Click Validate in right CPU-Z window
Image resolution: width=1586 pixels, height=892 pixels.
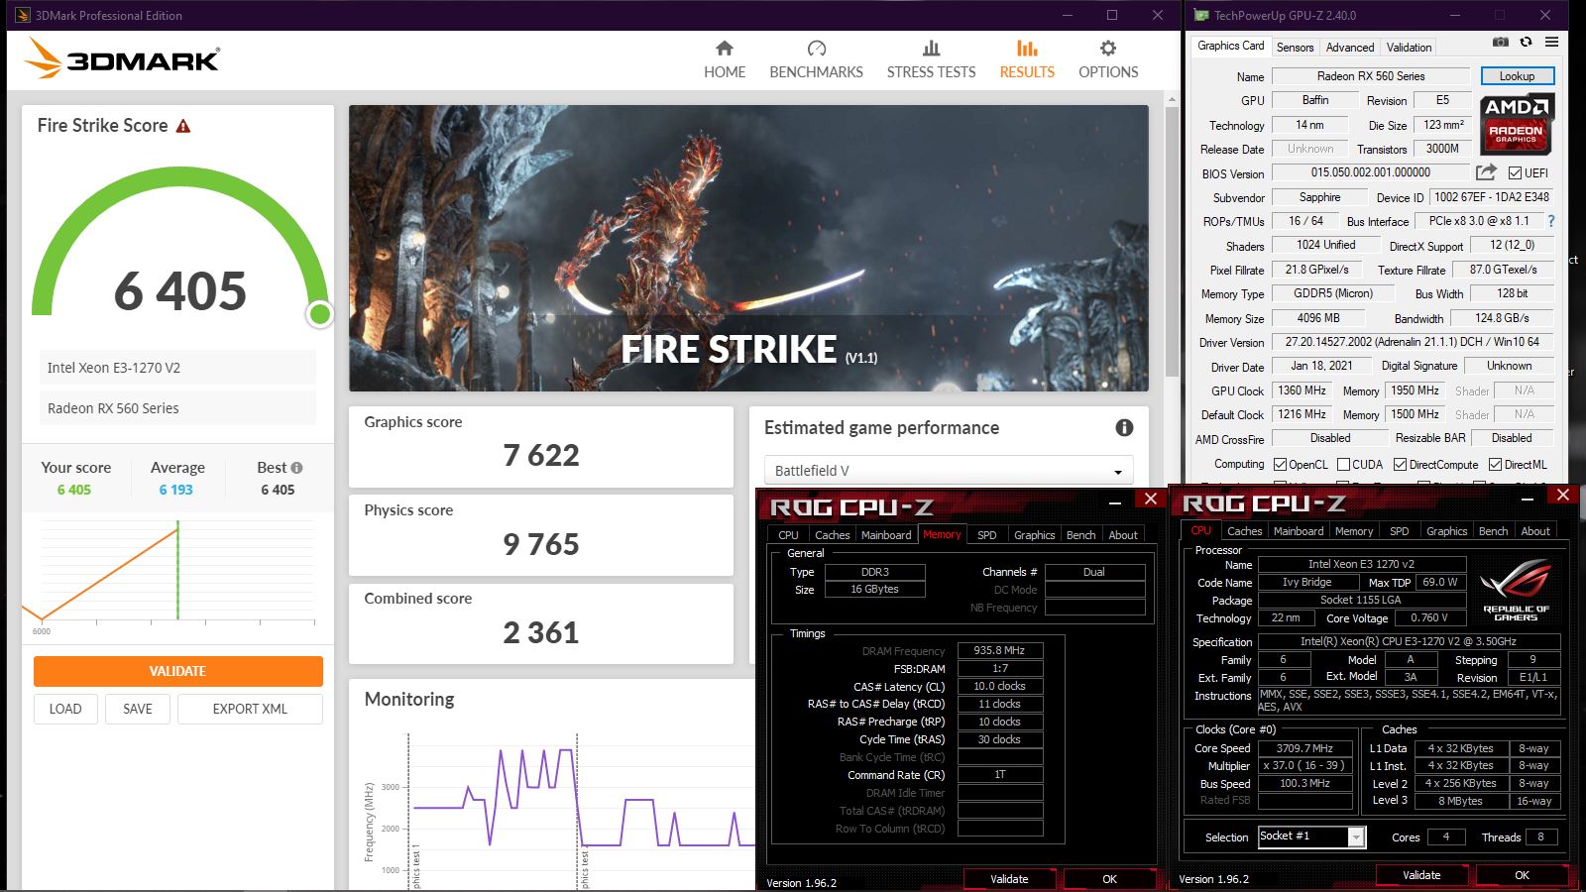pos(1421,875)
